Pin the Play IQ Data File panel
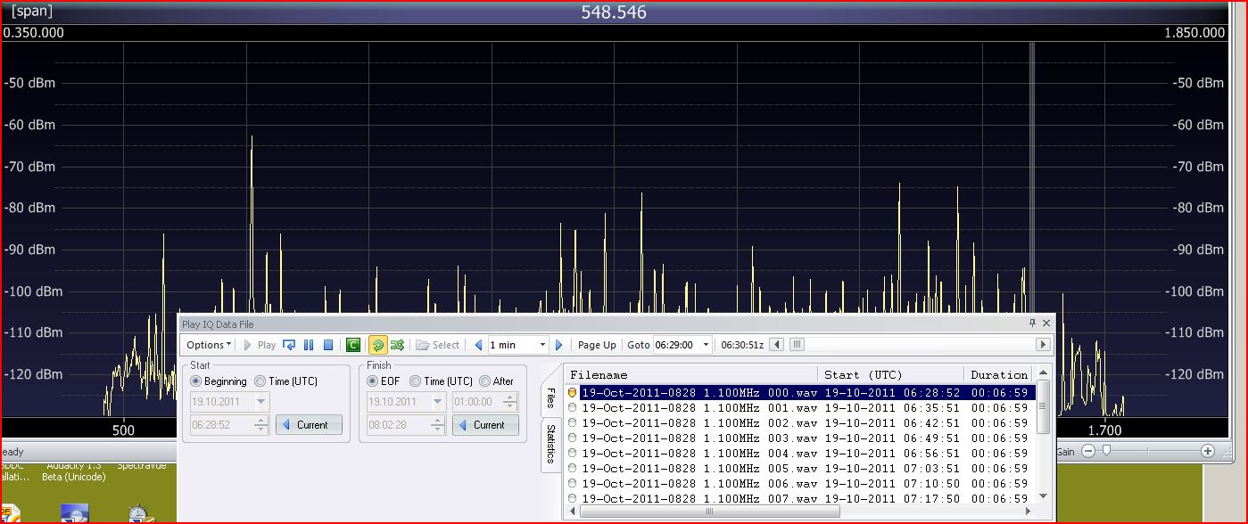Screen dimensions: 1248x524 (x=1032, y=323)
